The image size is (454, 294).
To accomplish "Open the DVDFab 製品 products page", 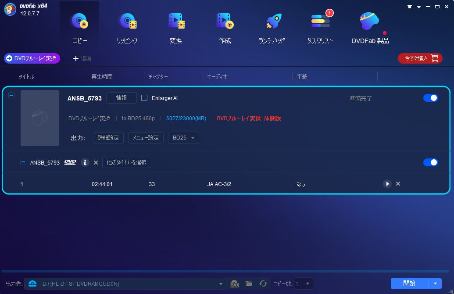I will pos(370,29).
